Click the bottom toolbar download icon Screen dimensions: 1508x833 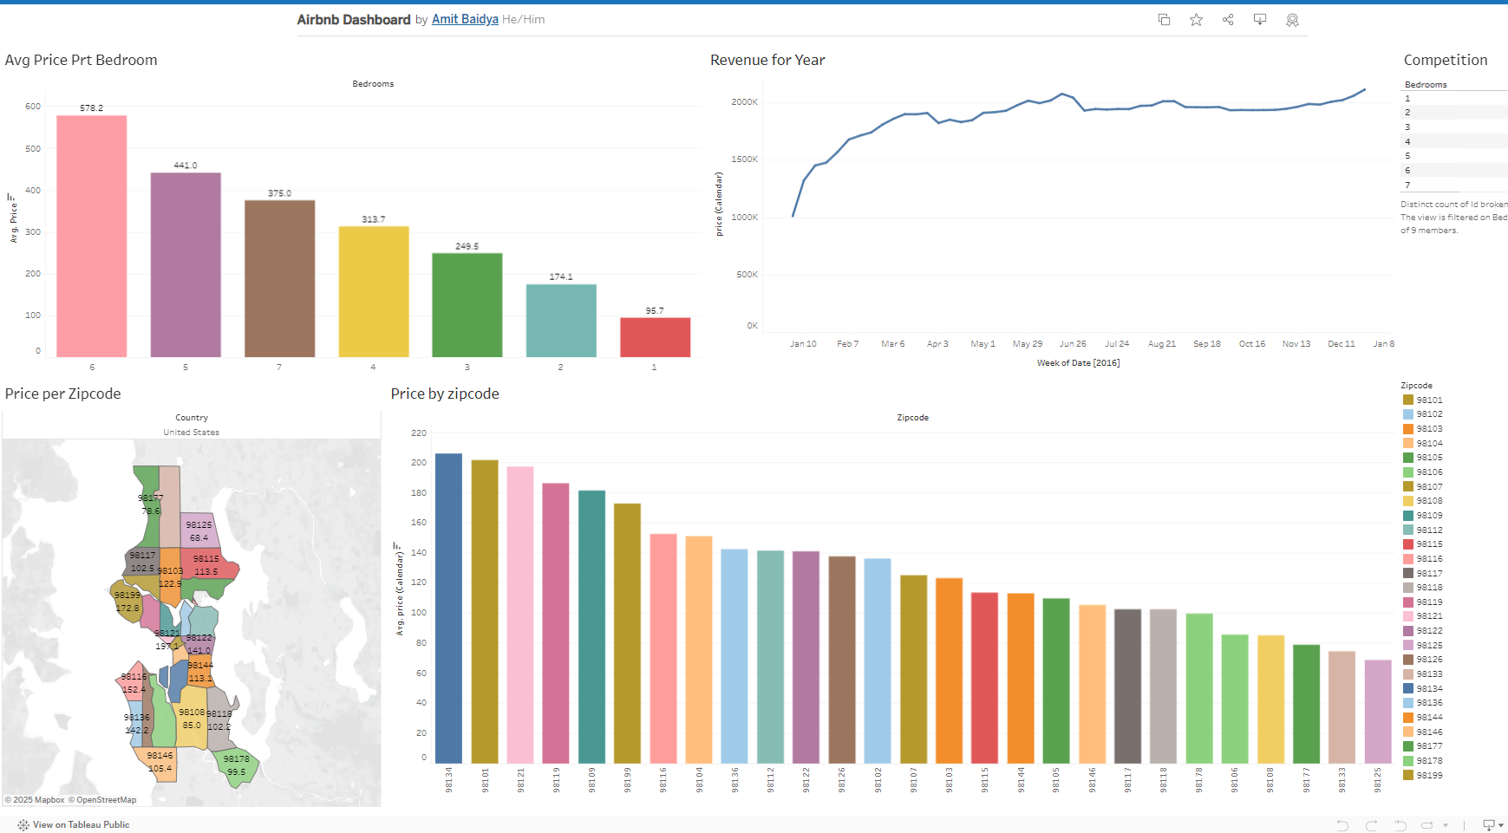point(1488,825)
